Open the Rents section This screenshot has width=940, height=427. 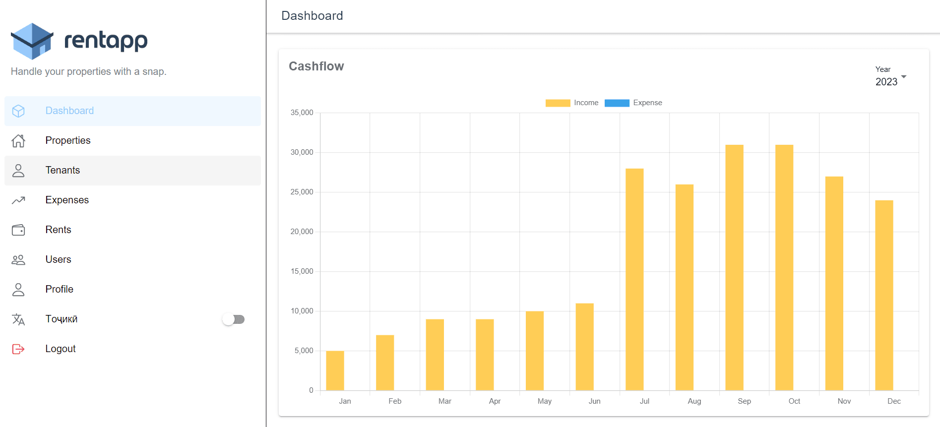click(58, 230)
